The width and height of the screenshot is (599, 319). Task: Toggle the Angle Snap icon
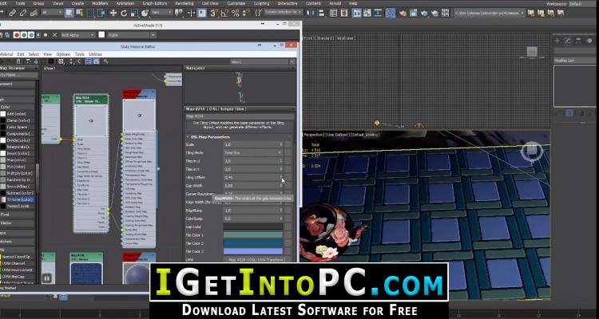[x=224, y=13]
